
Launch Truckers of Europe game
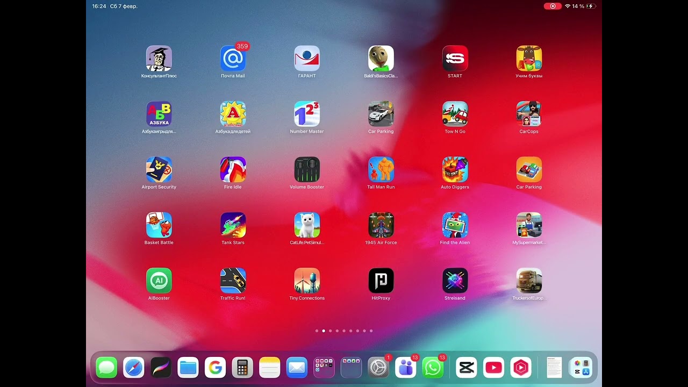(529, 281)
